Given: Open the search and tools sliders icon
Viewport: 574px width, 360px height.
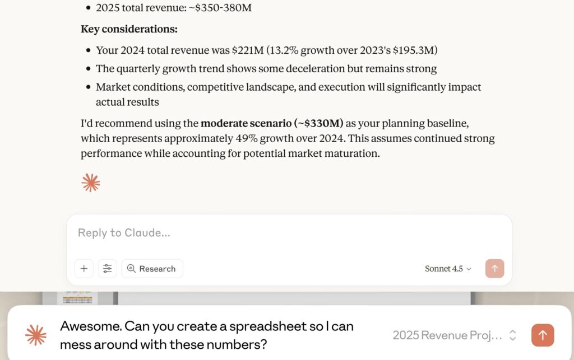Looking at the screenshot, I should [107, 269].
